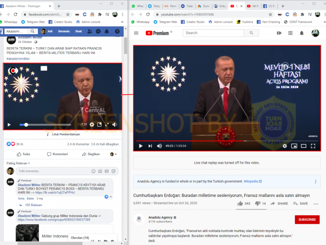Open YouTube notifications bell

(301, 33)
